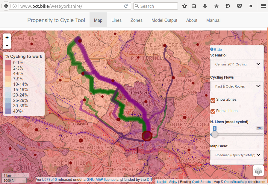Reload the page in address bar
This screenshot has height=185, width=268.
point(126,6)
